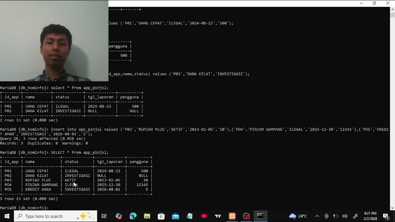Viewport: 395px width, 222px height.
Task: Click the terminal scrollbar up arrow
Action: (x=393, y=9)
